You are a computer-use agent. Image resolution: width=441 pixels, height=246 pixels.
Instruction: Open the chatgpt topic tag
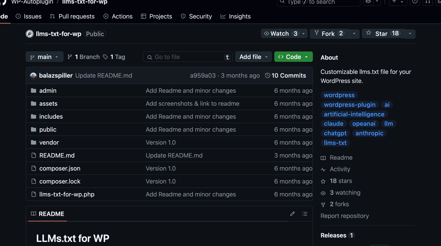click(x=335, y=133)
